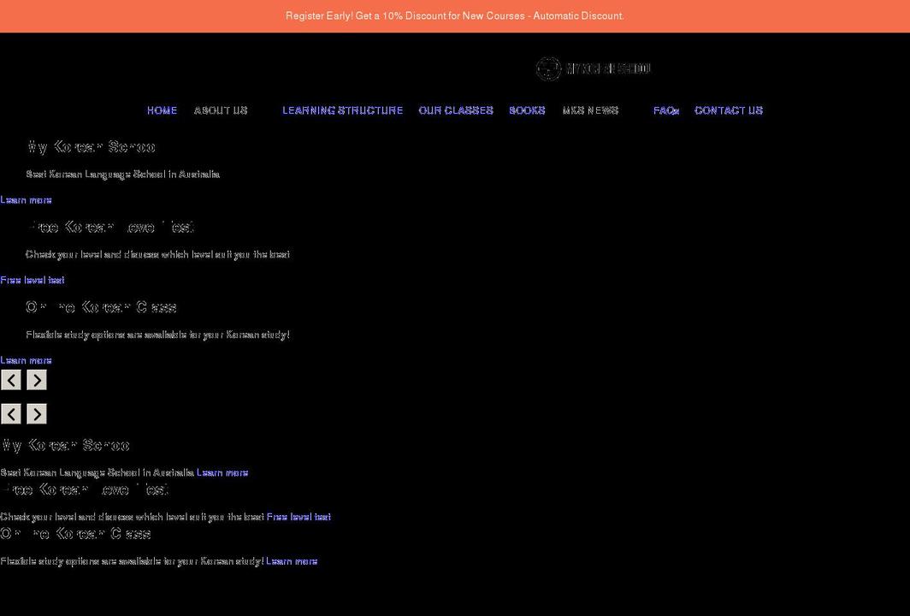Click the bottom Free level test link
Viewport: 910px width, 616px height.
pyautogui.click(x=298, y=516)
